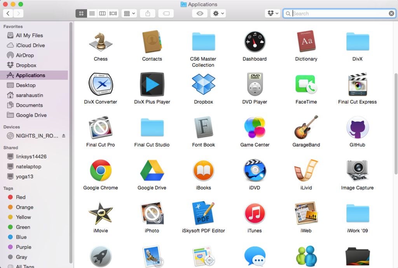Switch to Cover Flow view mode
The width and height of the screenshot is (398, 268).
113,14
